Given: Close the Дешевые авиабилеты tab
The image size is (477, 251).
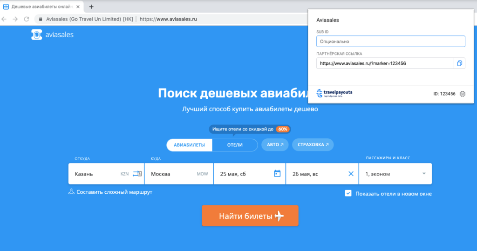Looking at the screenshot, I should coord(78,7).
